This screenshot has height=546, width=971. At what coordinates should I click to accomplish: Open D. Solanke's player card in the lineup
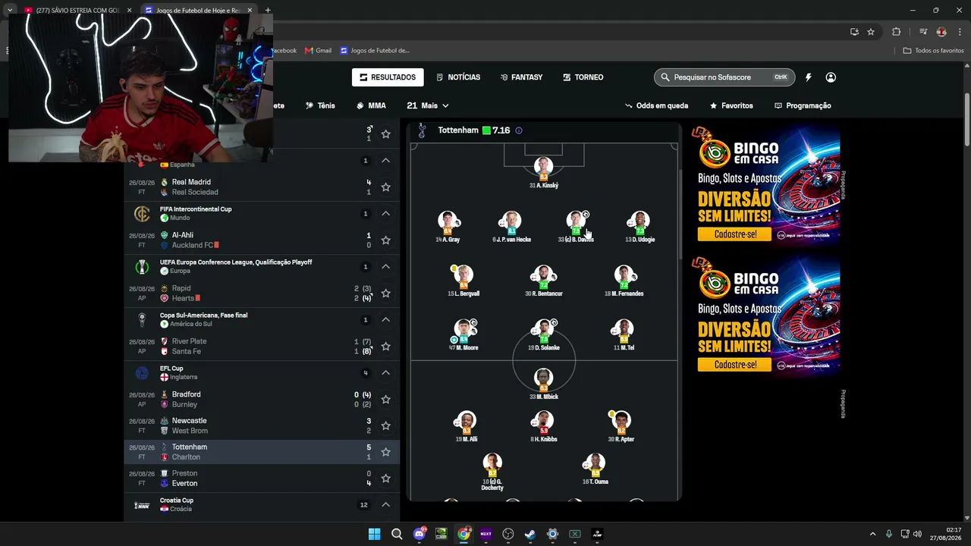[543, 336]
